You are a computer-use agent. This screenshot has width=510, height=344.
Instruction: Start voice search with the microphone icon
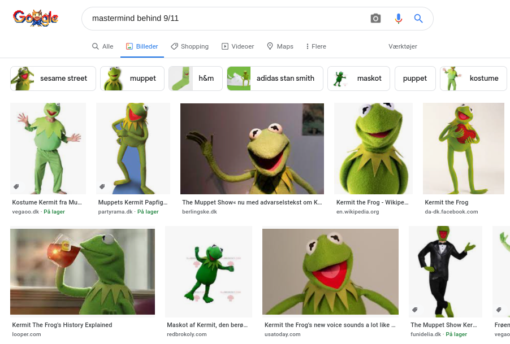click(398, 18)
